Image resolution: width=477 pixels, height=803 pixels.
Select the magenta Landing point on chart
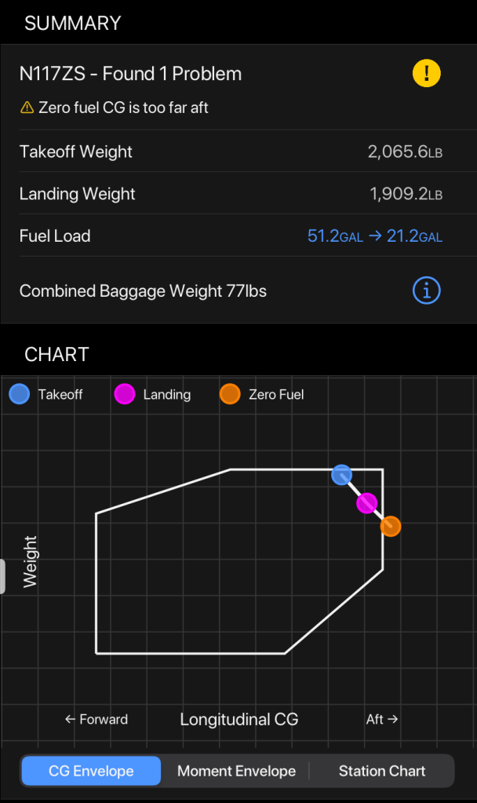(x=366, y=503)
